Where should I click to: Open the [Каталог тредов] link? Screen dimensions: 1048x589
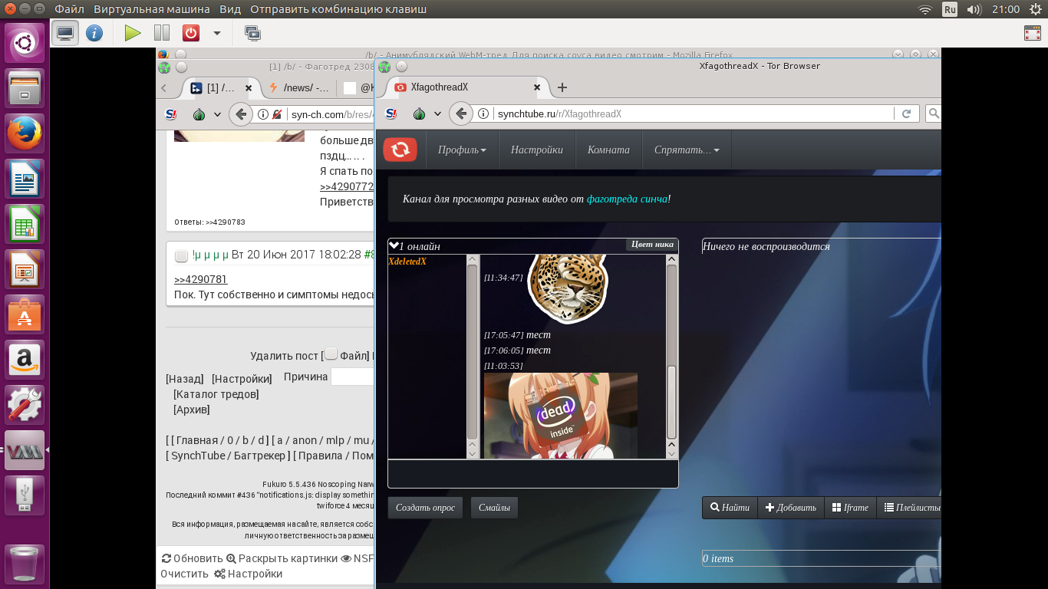(216, 394)
